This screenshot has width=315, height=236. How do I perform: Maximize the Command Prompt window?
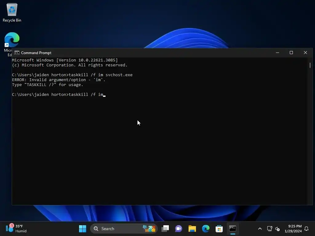tap(291, 53)
